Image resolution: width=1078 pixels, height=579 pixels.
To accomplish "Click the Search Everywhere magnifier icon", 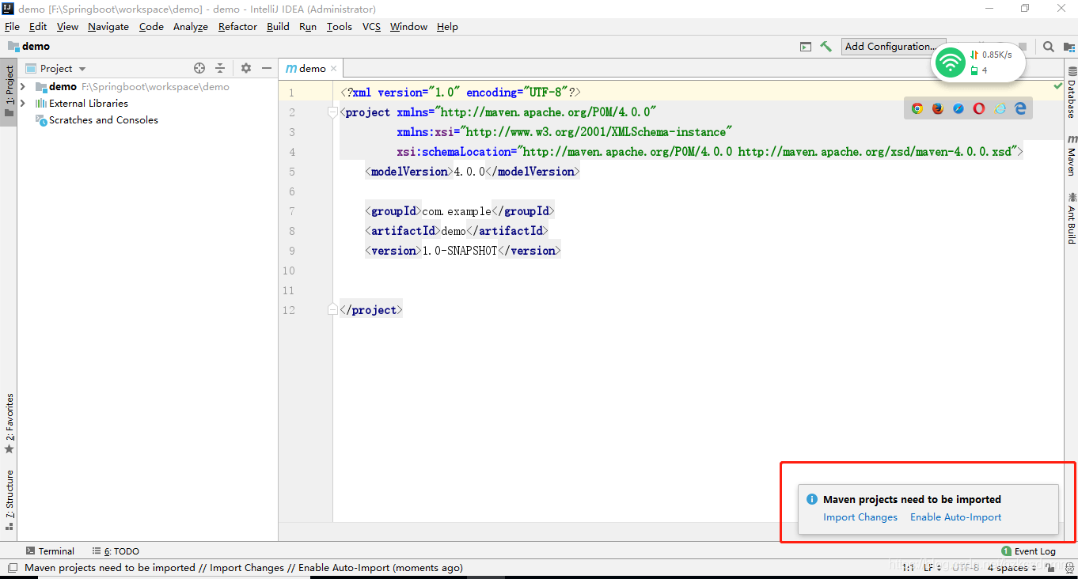I will [1049, 47].
